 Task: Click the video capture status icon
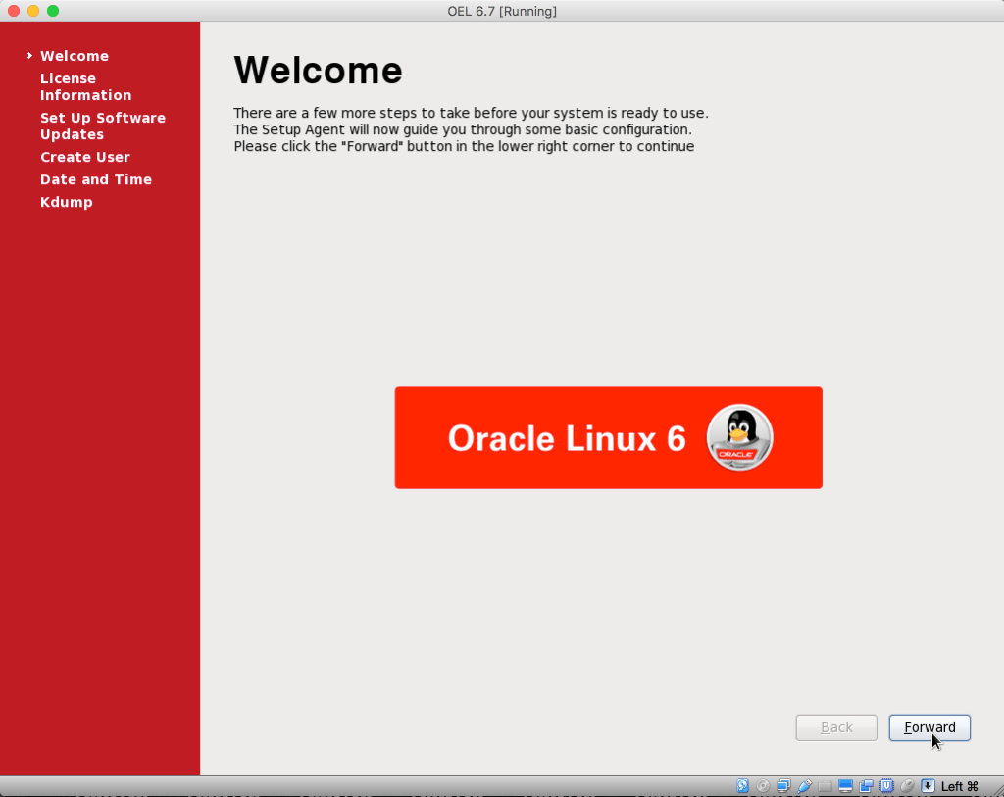(x=867, y=785)
